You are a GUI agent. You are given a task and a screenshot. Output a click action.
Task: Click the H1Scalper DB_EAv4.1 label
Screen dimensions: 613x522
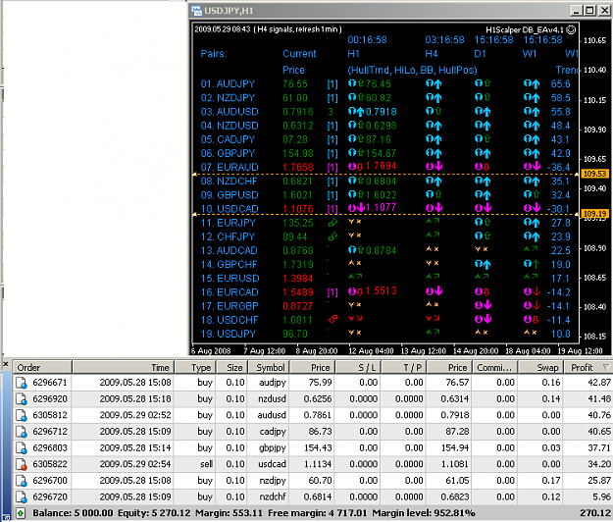pos(525,29)
